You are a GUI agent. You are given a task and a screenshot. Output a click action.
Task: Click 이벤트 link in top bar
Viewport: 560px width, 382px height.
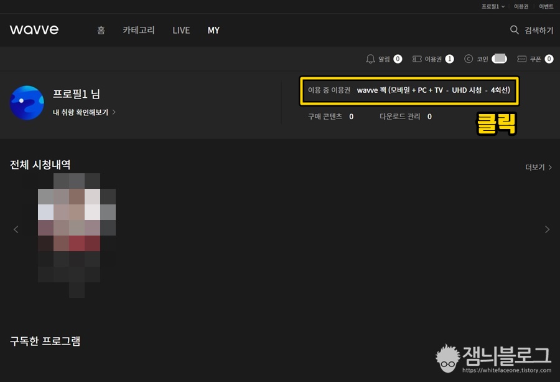(x=546, y=6)
